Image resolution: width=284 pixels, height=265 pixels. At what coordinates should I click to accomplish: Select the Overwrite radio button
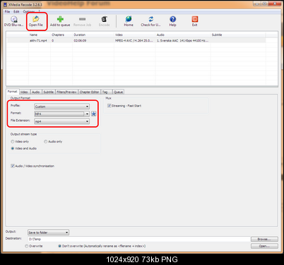(27, 246)
